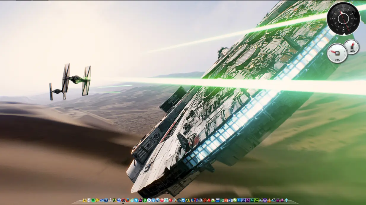
Task: Open the blue question mark help icon
Action: [x=106, y=200]
